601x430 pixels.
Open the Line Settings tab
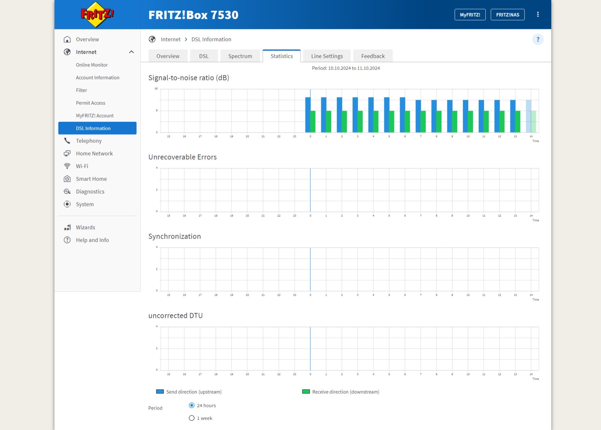pos(327,56)
